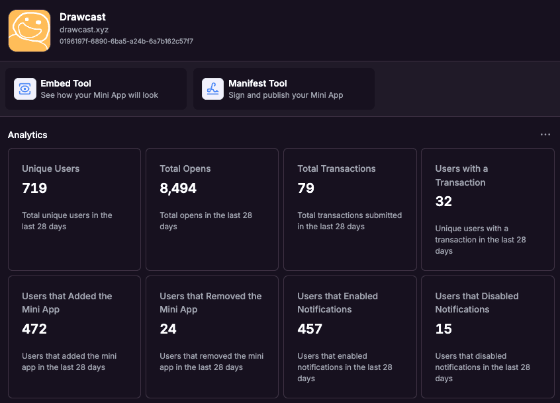
Task: Click the Drawcast app title
Action: tap(83, 17)
